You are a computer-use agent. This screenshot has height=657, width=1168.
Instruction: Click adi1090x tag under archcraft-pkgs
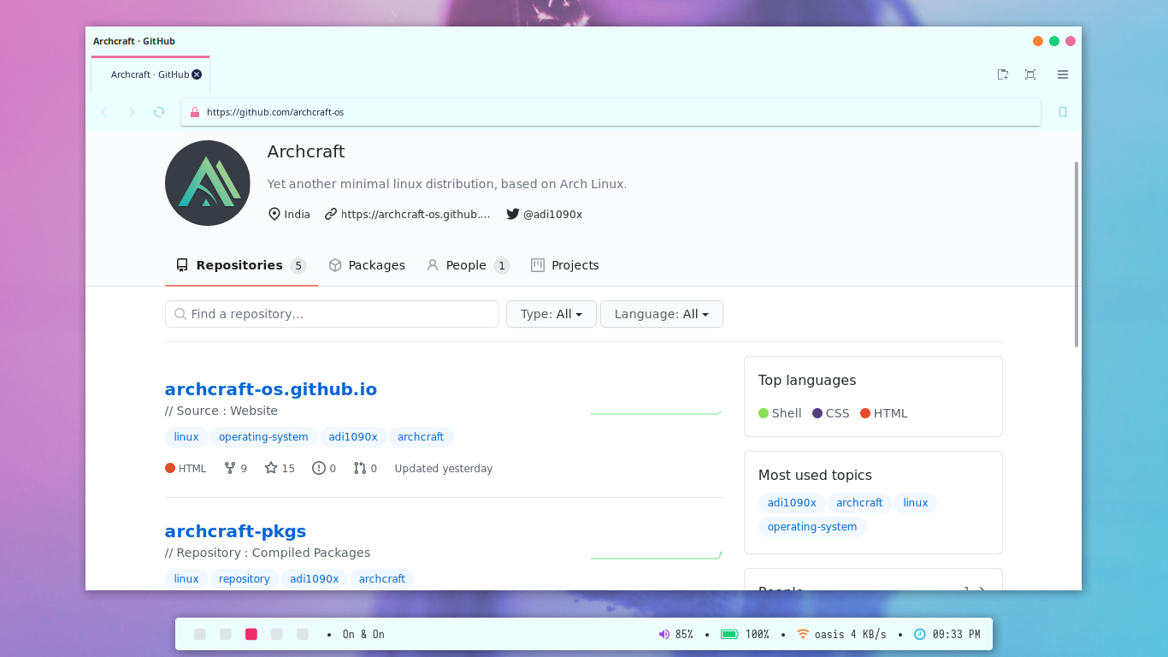(315, 579)
